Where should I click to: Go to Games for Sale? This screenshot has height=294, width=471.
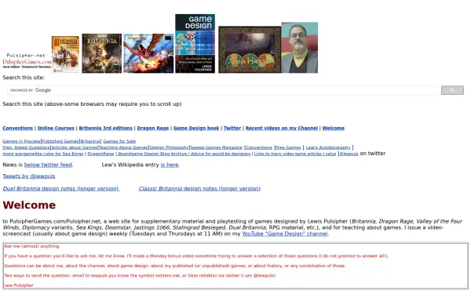(x=119, y=141)
